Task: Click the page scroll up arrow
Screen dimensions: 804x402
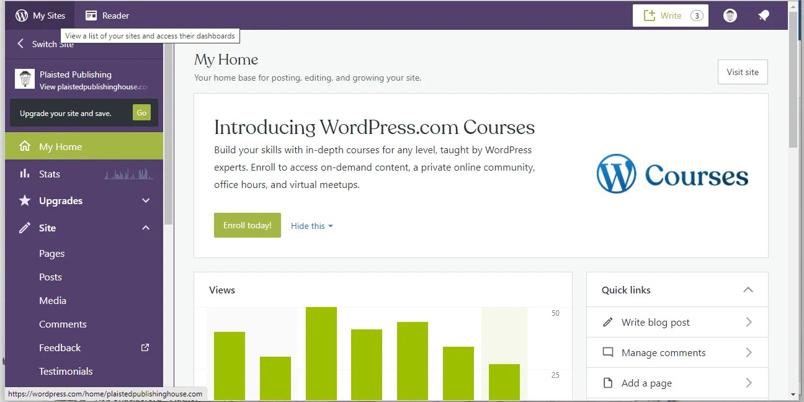Action: (793, 6)
